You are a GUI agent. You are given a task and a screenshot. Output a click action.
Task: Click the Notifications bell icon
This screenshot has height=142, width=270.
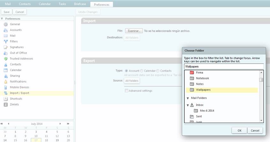click(x=6, y=82)
